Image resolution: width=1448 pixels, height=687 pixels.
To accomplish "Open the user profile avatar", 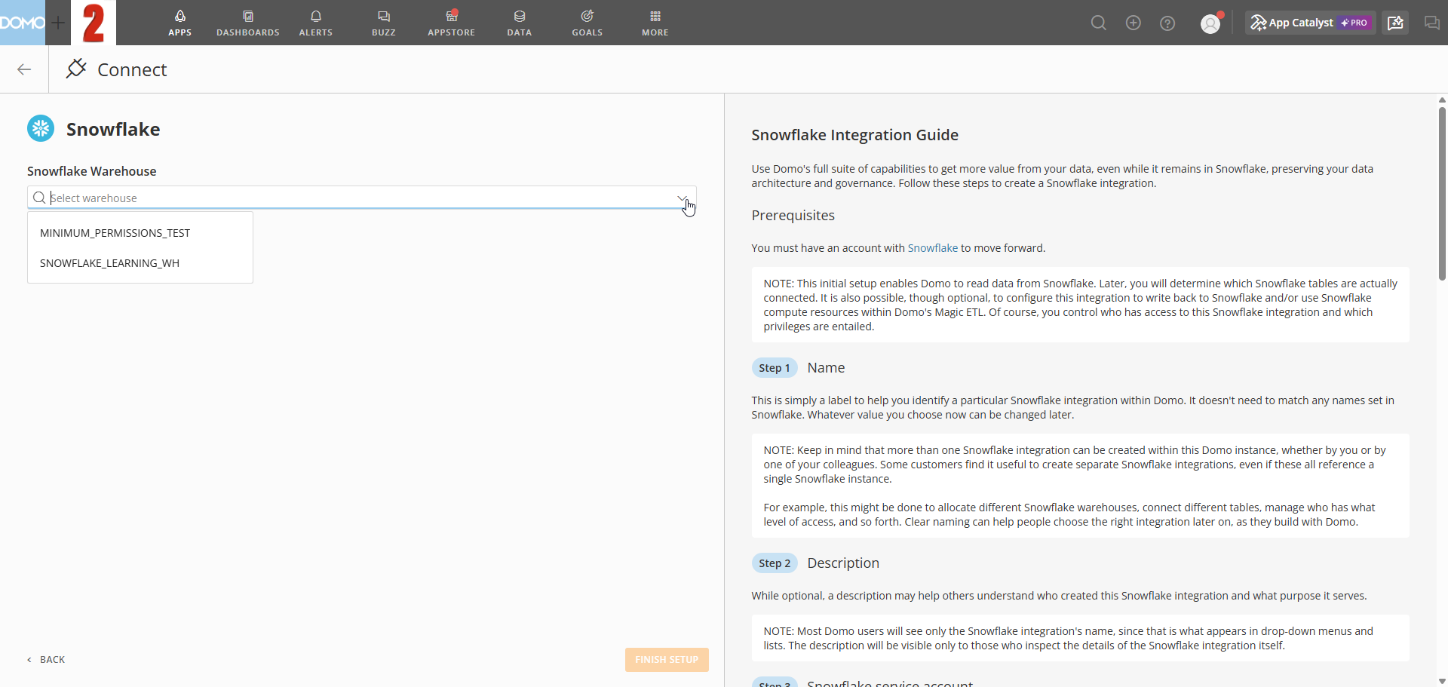I will [1210, 23].
